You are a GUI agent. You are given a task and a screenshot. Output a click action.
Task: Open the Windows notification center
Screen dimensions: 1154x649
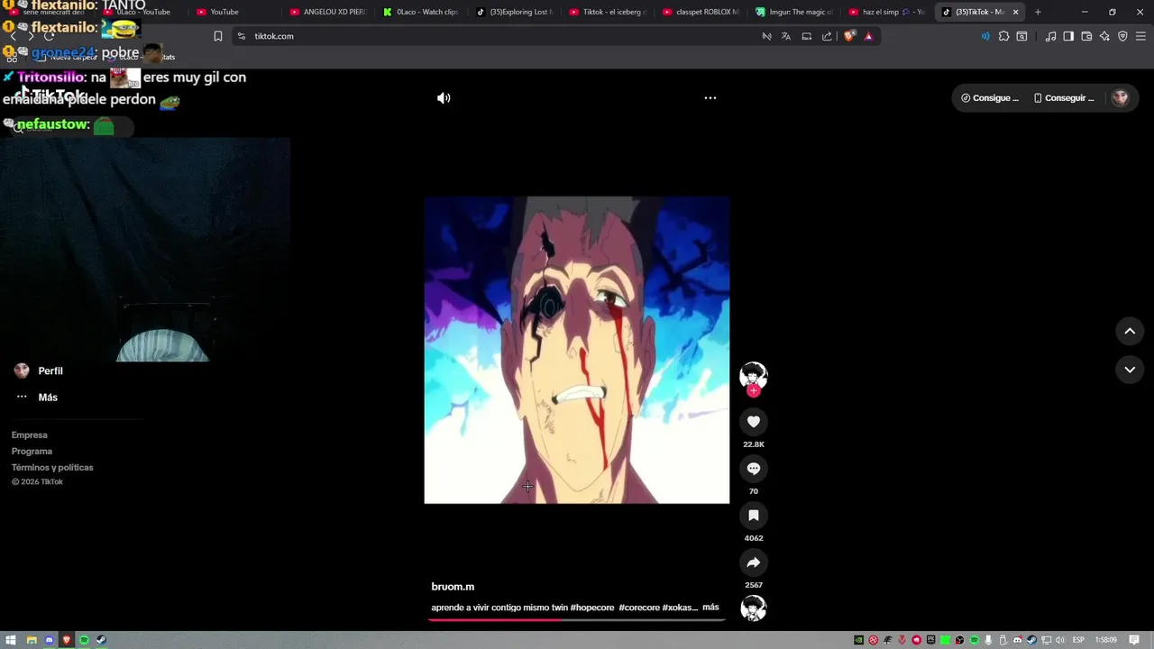pos(1135,640)
